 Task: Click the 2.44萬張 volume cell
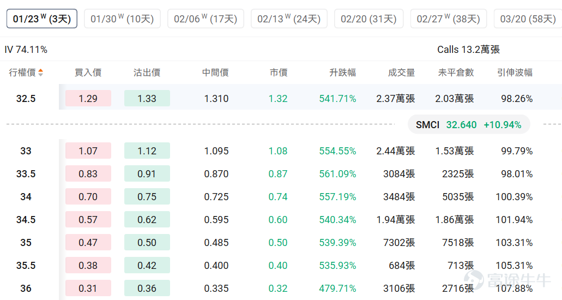(396, 151)
